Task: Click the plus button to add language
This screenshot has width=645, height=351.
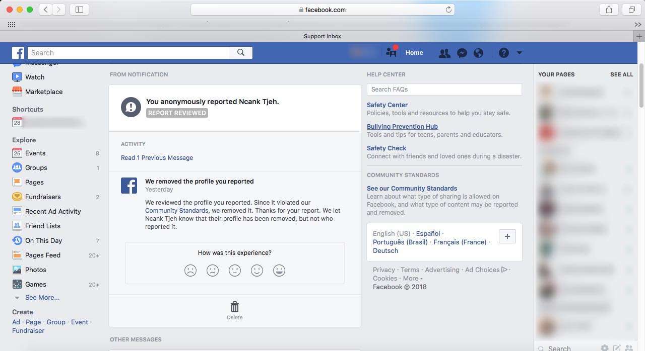Action: (x=507, y=236)
